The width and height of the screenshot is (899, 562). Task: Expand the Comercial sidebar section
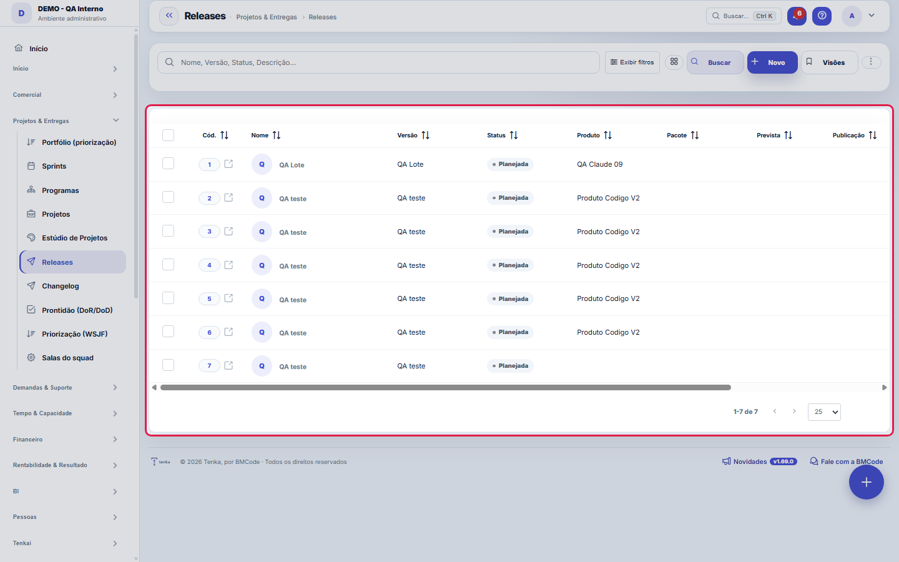pos(66,95)
